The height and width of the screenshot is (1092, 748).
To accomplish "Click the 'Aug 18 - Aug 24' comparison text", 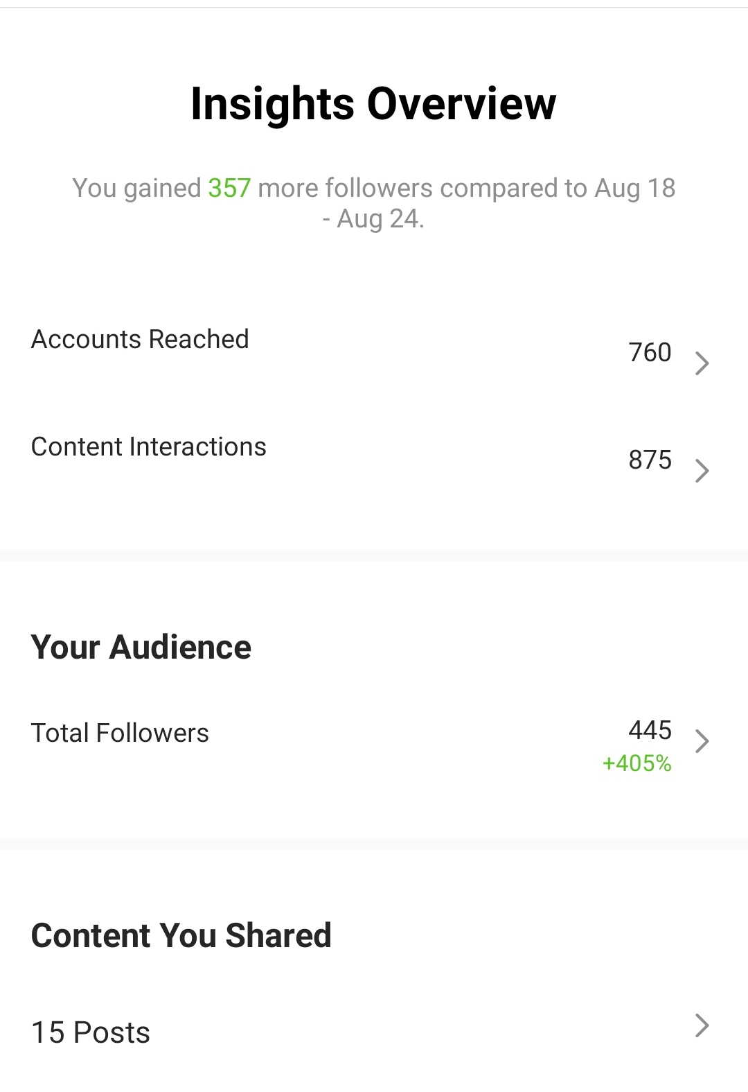I will click(499, 203).
